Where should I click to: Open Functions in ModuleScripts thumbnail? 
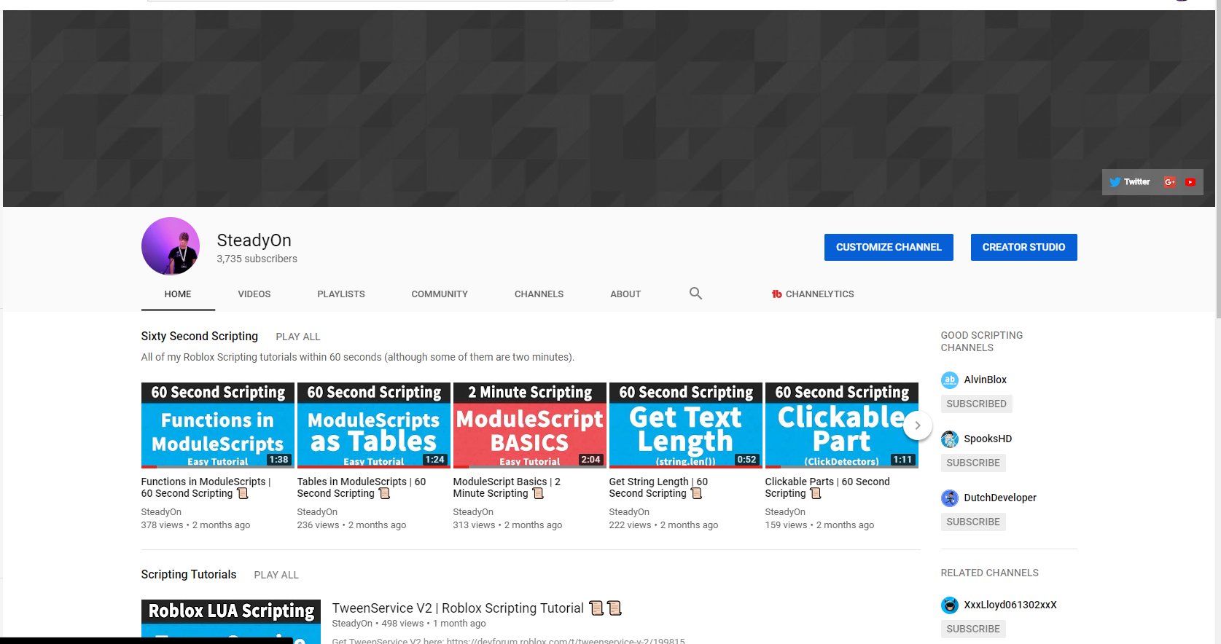tap(218, 425)
